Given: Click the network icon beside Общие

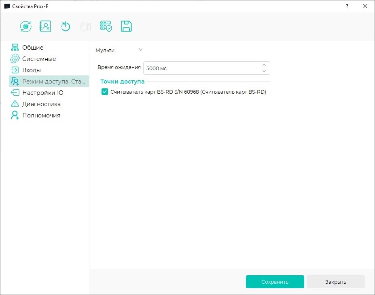Looking at the screenshot, I should point(15,47).
